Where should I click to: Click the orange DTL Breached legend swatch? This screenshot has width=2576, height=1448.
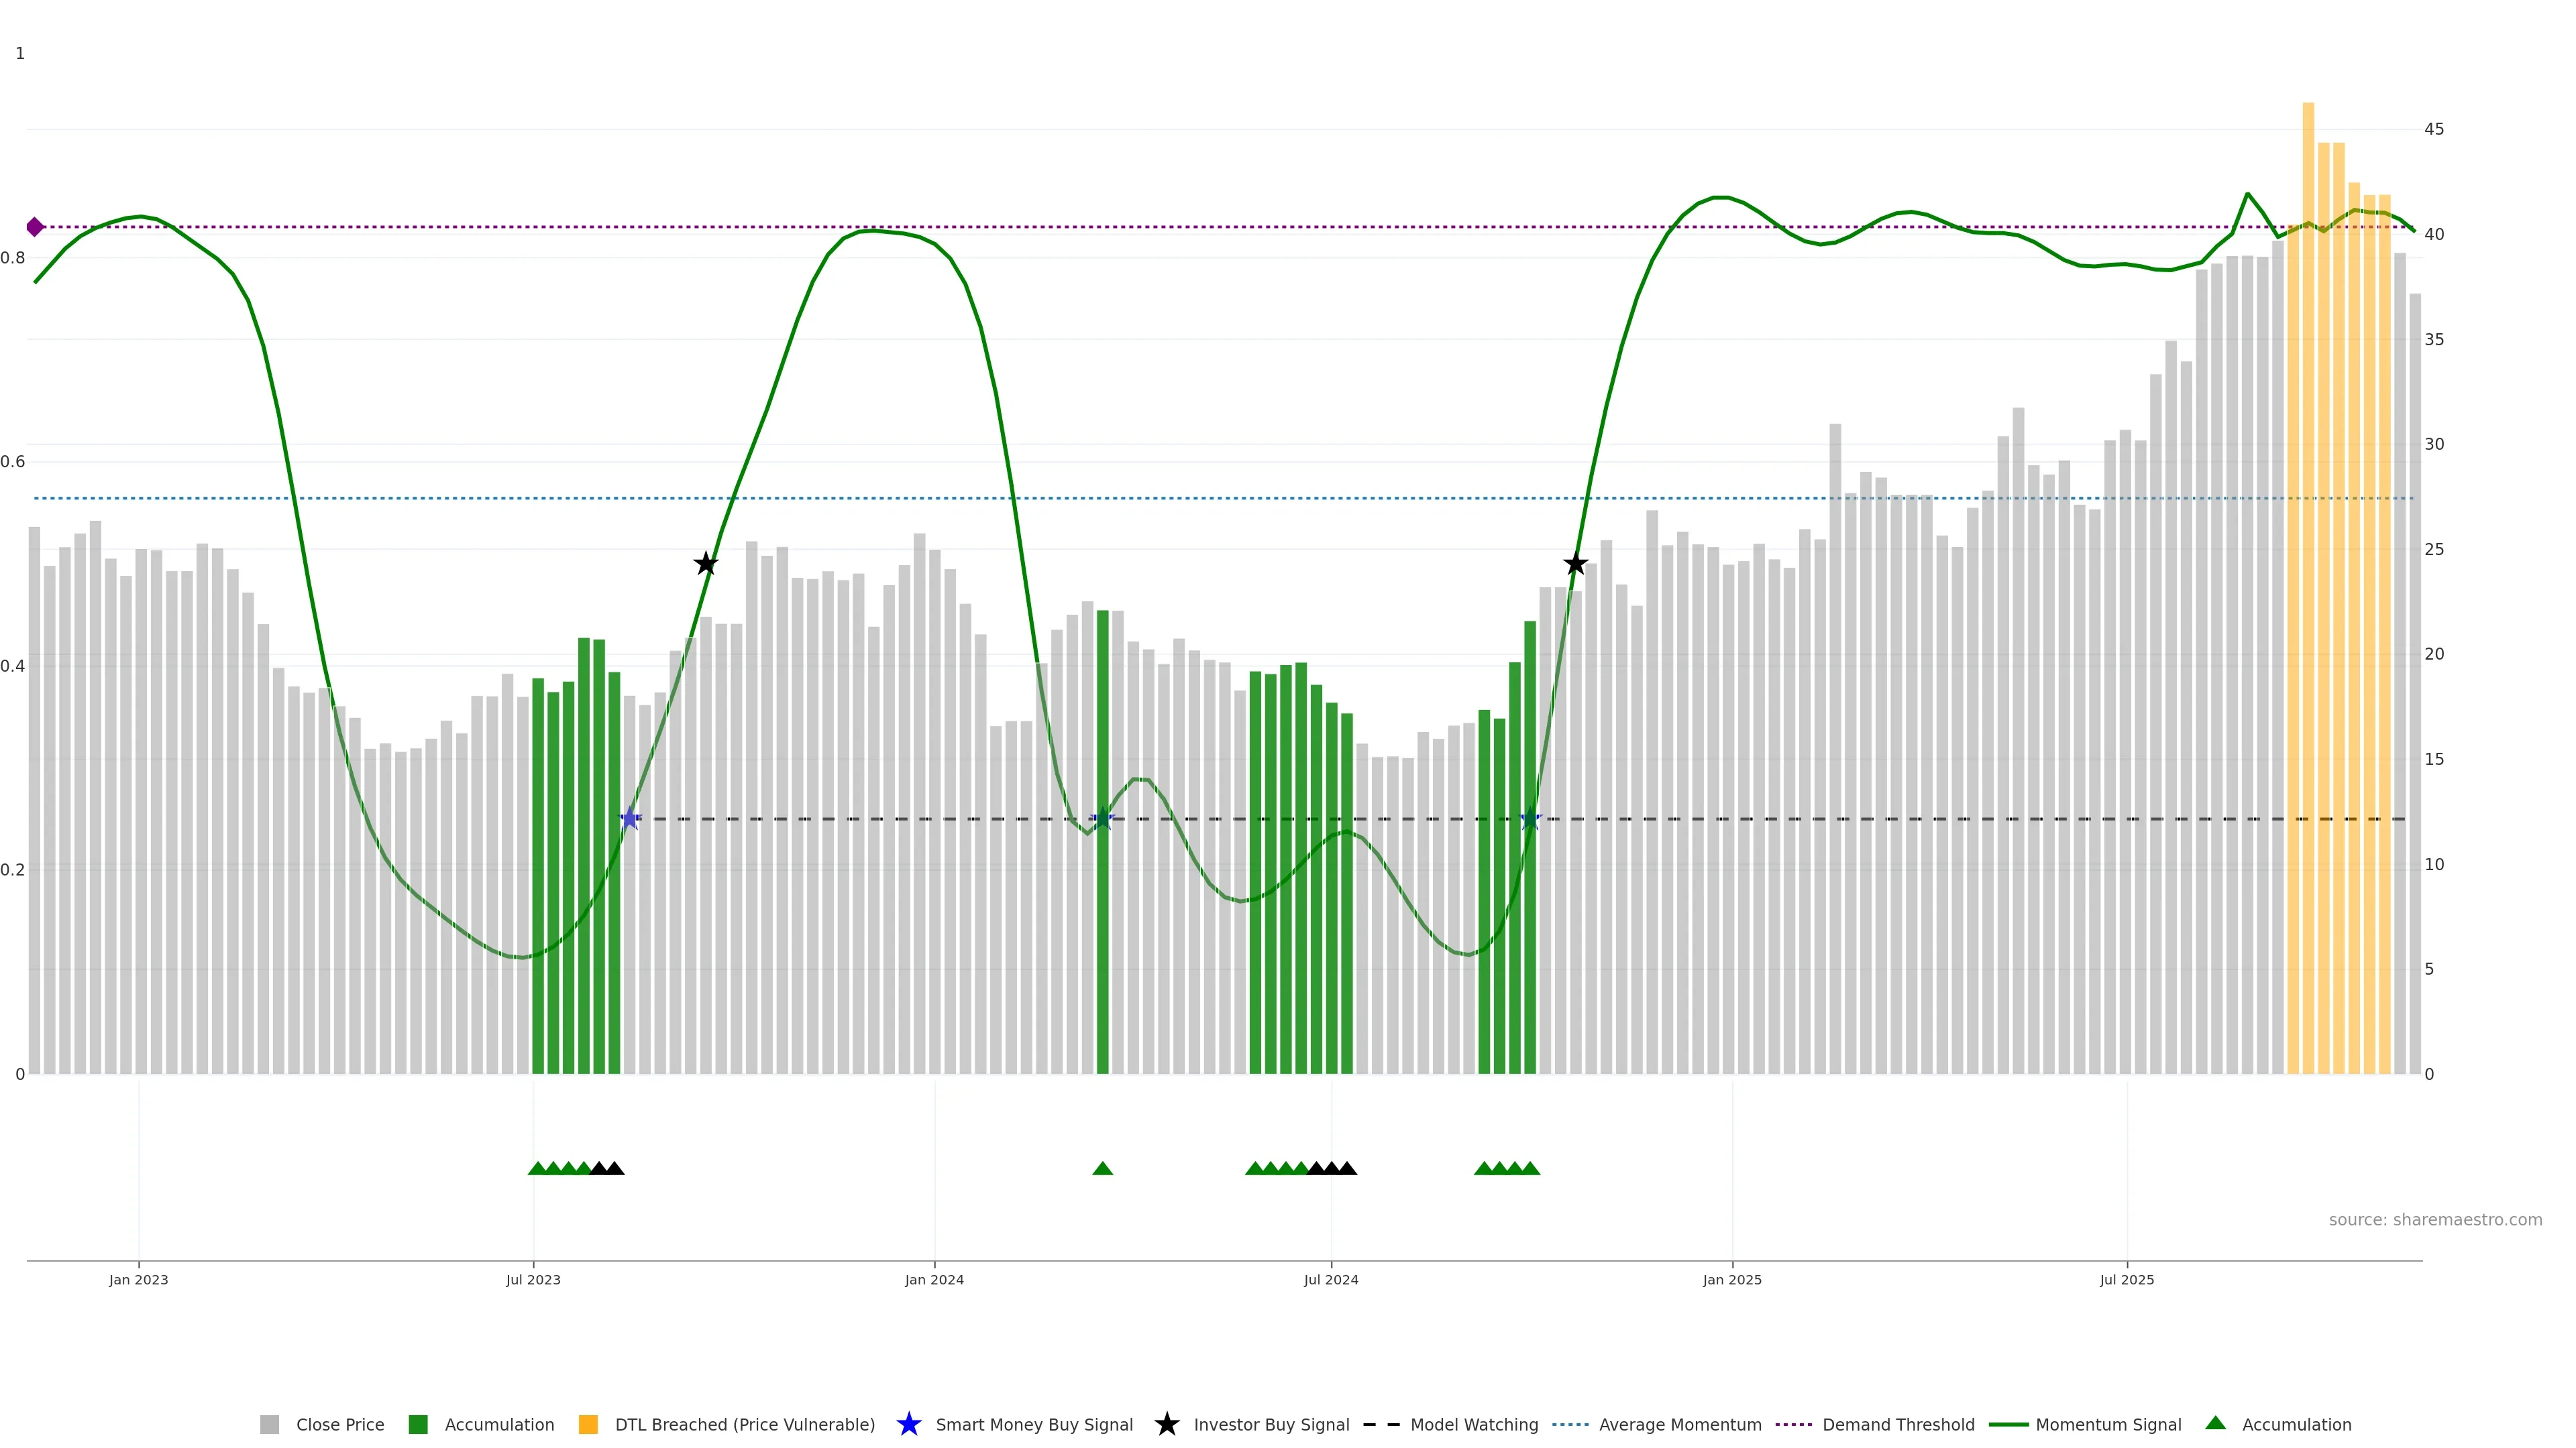pyautogui.click(x=588, y=1424)
